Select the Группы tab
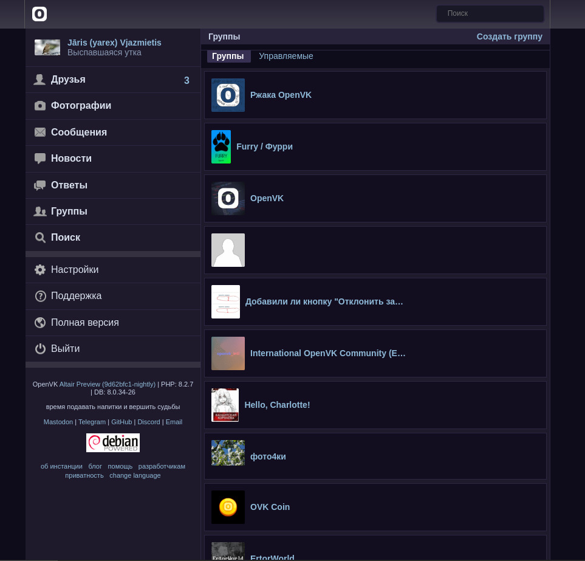 (x=228, y=57)
